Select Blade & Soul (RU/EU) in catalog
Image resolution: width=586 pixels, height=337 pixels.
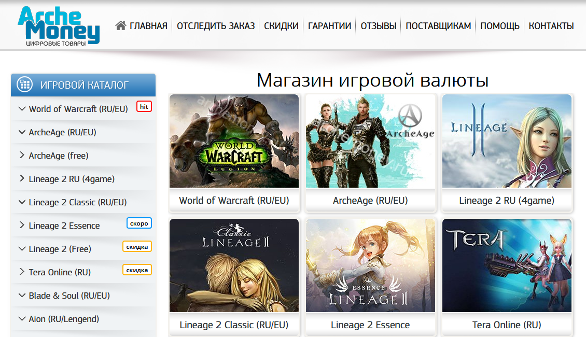pyautogui.click(x=69, y=296)
